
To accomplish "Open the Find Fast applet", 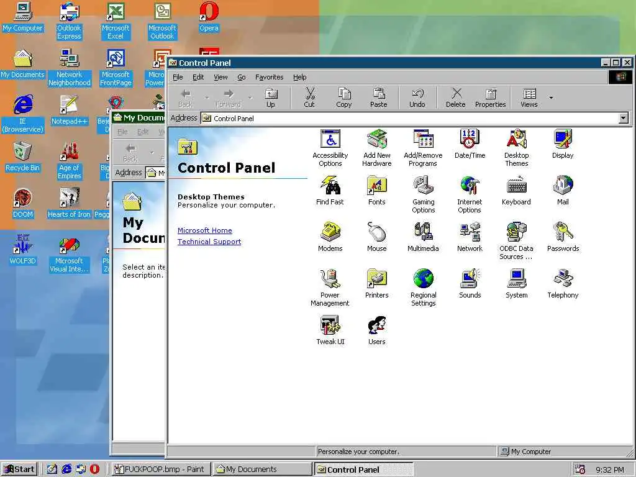I will tap(330, 190).
